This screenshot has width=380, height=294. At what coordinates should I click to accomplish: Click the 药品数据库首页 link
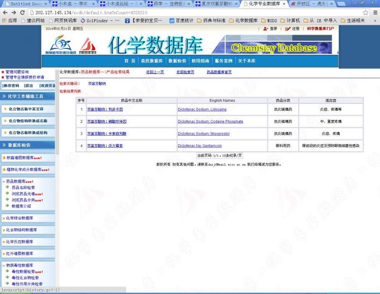219,72
